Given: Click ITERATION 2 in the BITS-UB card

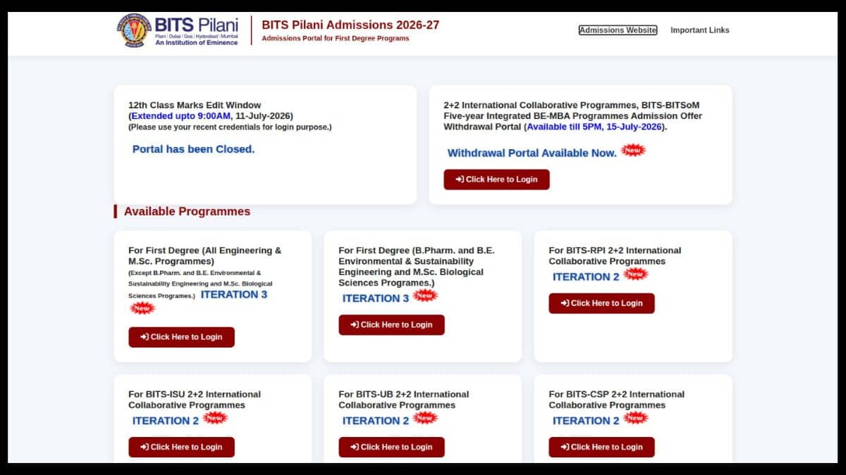Looking at the screenshot, I should point(376,421).
